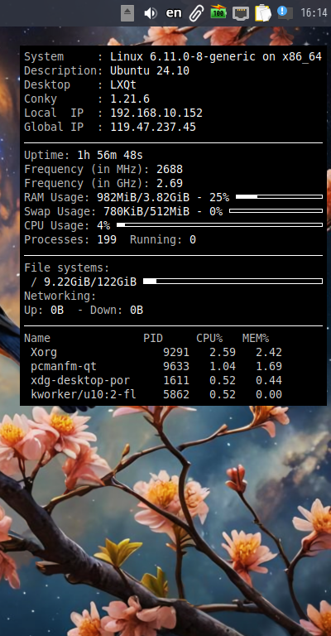This screenshot has width=331, height=636.
Task: Select the processes count '199'
Action: [x=107, y=239]
